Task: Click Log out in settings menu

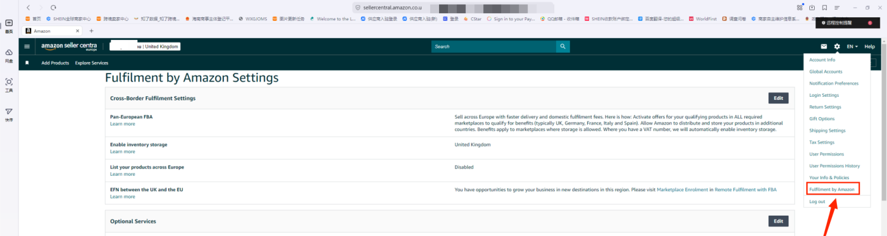Action: coord(817,201)
